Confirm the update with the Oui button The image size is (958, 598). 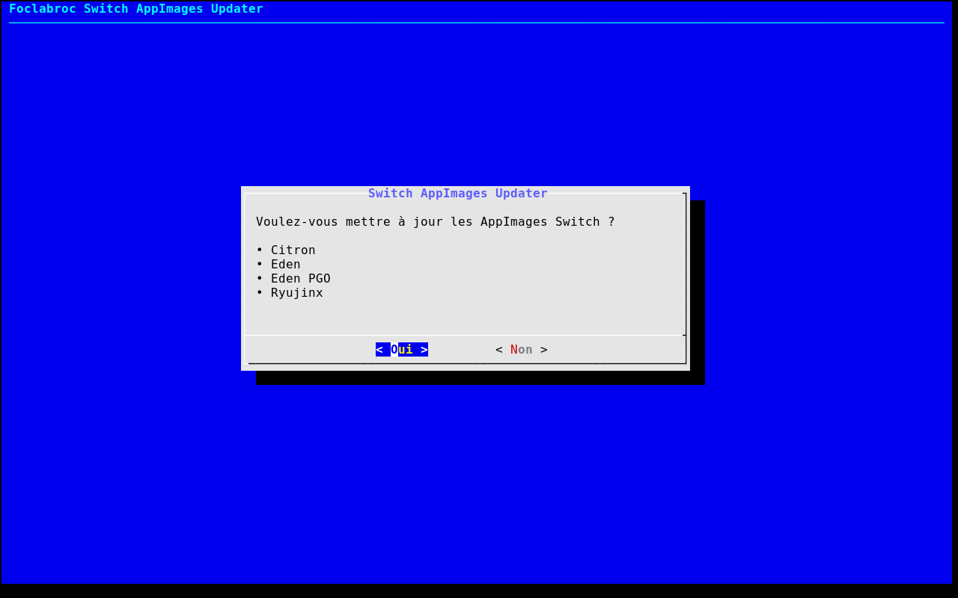[402, 350]
